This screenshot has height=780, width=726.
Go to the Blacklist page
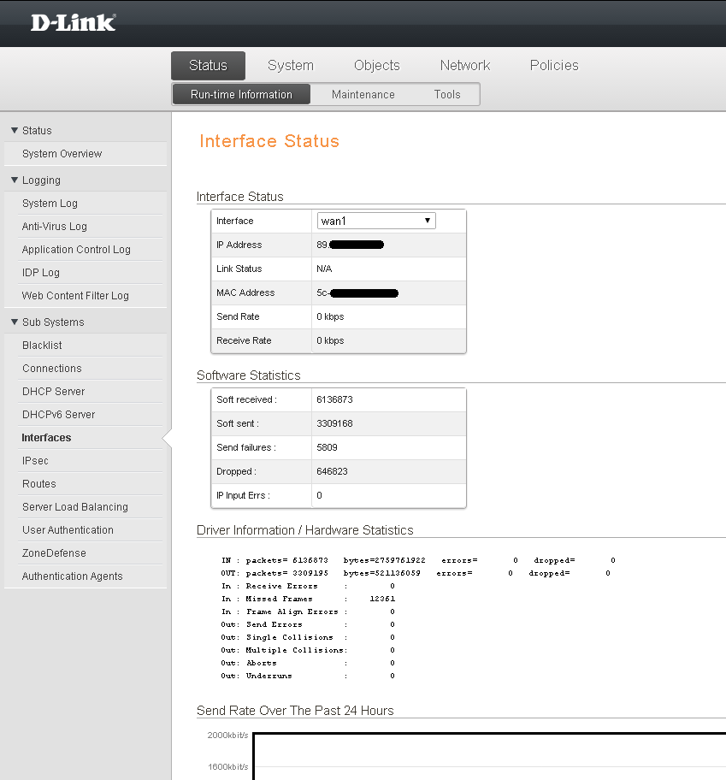click(42, 346)
